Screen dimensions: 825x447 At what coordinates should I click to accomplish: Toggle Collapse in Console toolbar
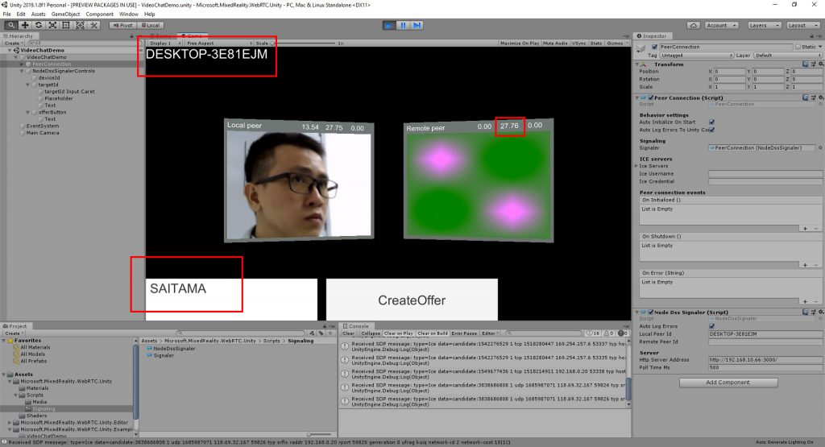tap(371, 333)
